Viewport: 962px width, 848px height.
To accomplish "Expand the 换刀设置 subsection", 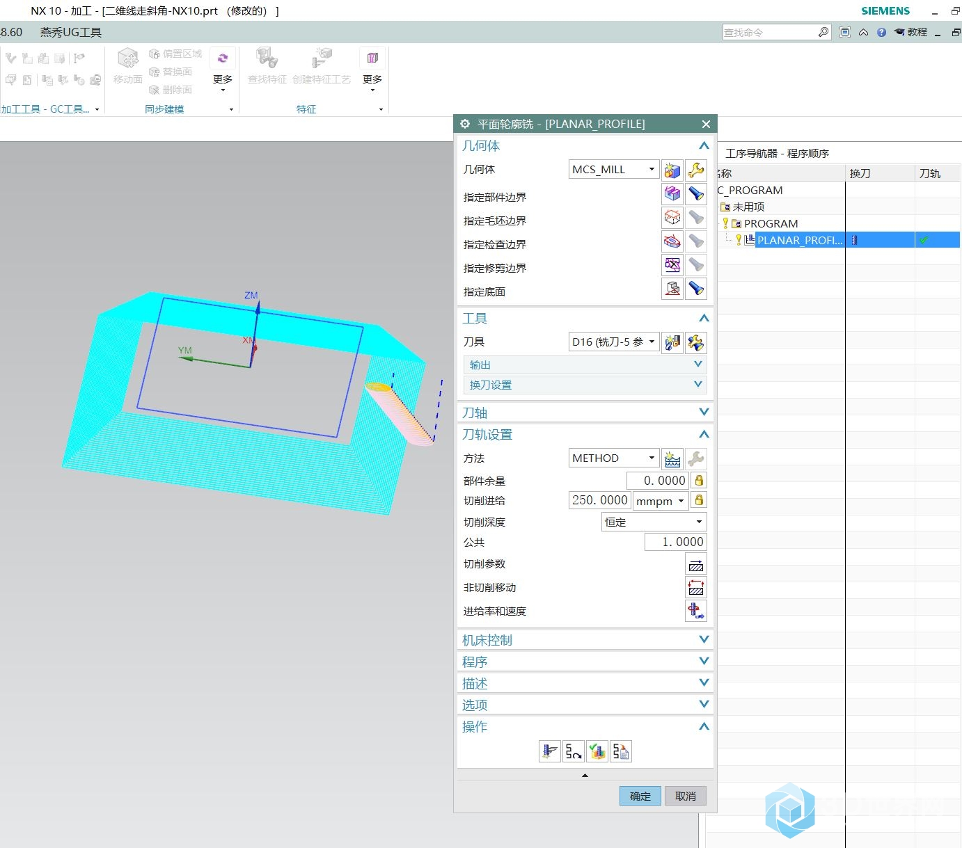I will 585,385.
